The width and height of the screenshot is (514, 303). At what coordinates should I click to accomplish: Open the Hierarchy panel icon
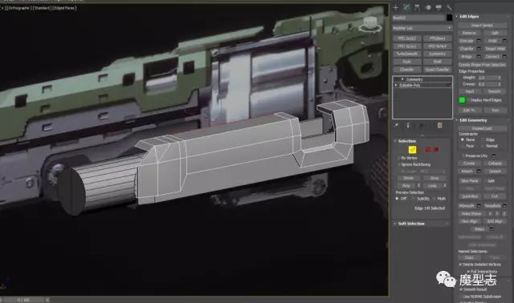417,7
